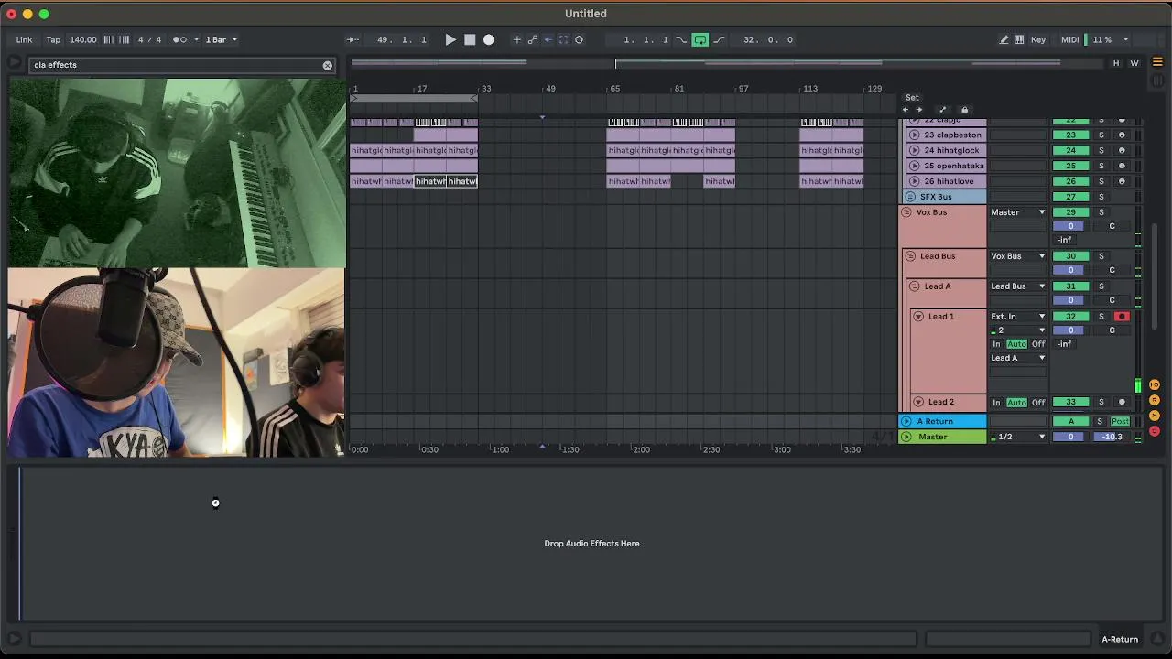This screenshot has height=659, width=1172.
Task: Open the metronome settings dropdown arrow
Action: pos(195,39)
